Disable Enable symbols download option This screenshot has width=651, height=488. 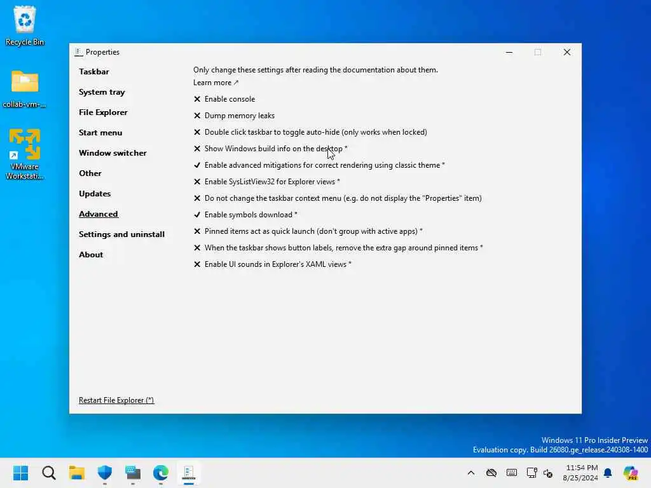coord(245,215)
